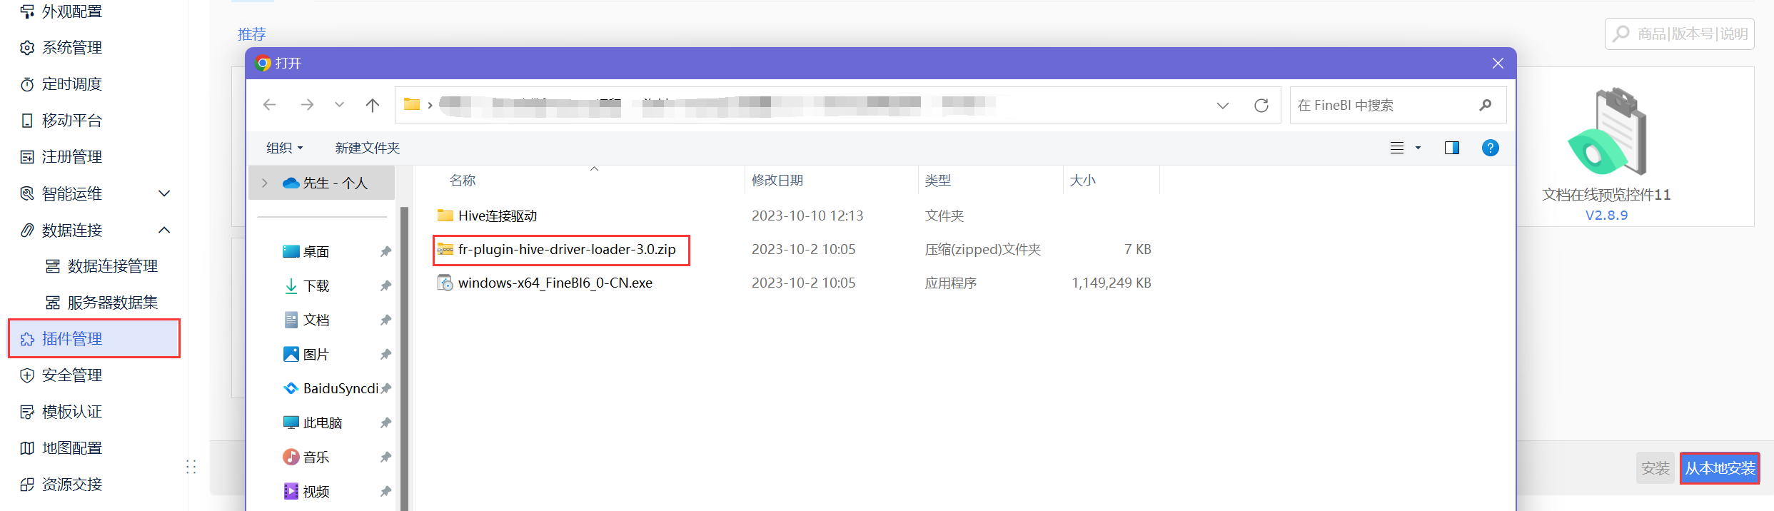Open 注册管理 menu item
The height and width of the screenshot is (511, 1774).
point(71,157)
